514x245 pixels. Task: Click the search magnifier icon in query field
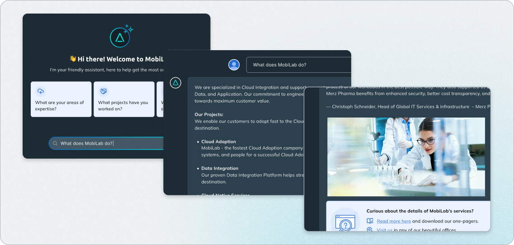coord(55,143)
